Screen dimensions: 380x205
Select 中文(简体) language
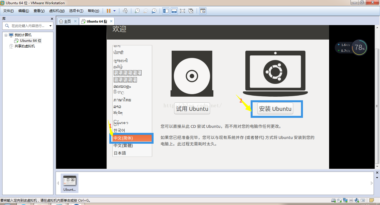click(132, 138)
